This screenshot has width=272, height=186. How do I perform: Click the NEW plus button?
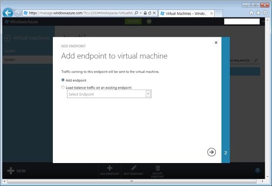point(17,171)
